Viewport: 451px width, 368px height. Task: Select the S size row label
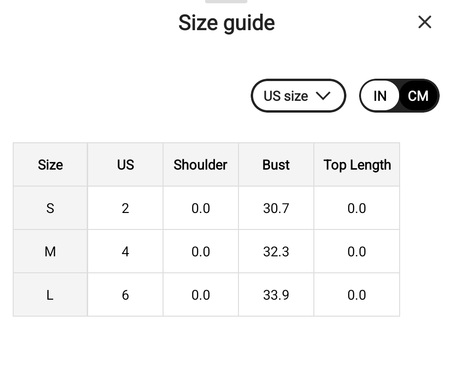[x=50, y=208]
